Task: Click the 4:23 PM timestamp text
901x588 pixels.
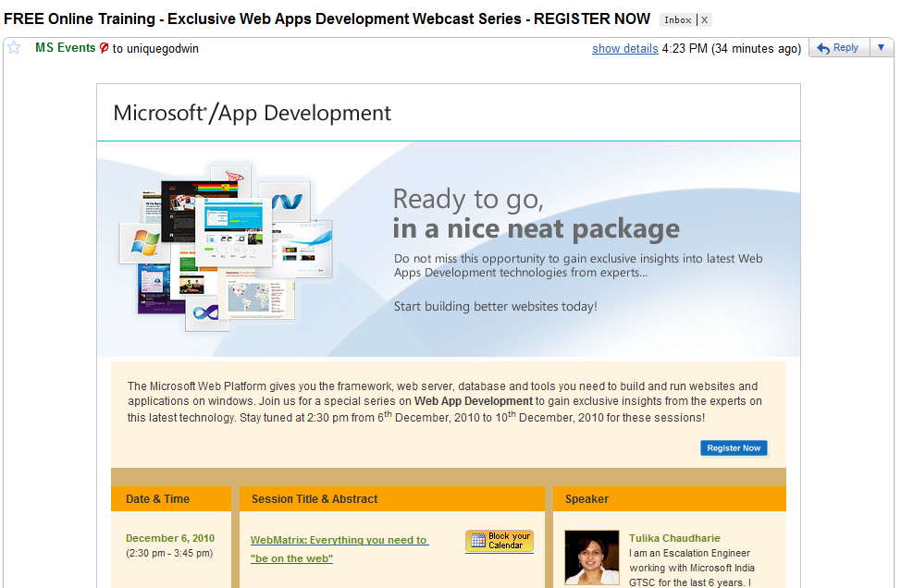Action: click(x=731, y=48)
